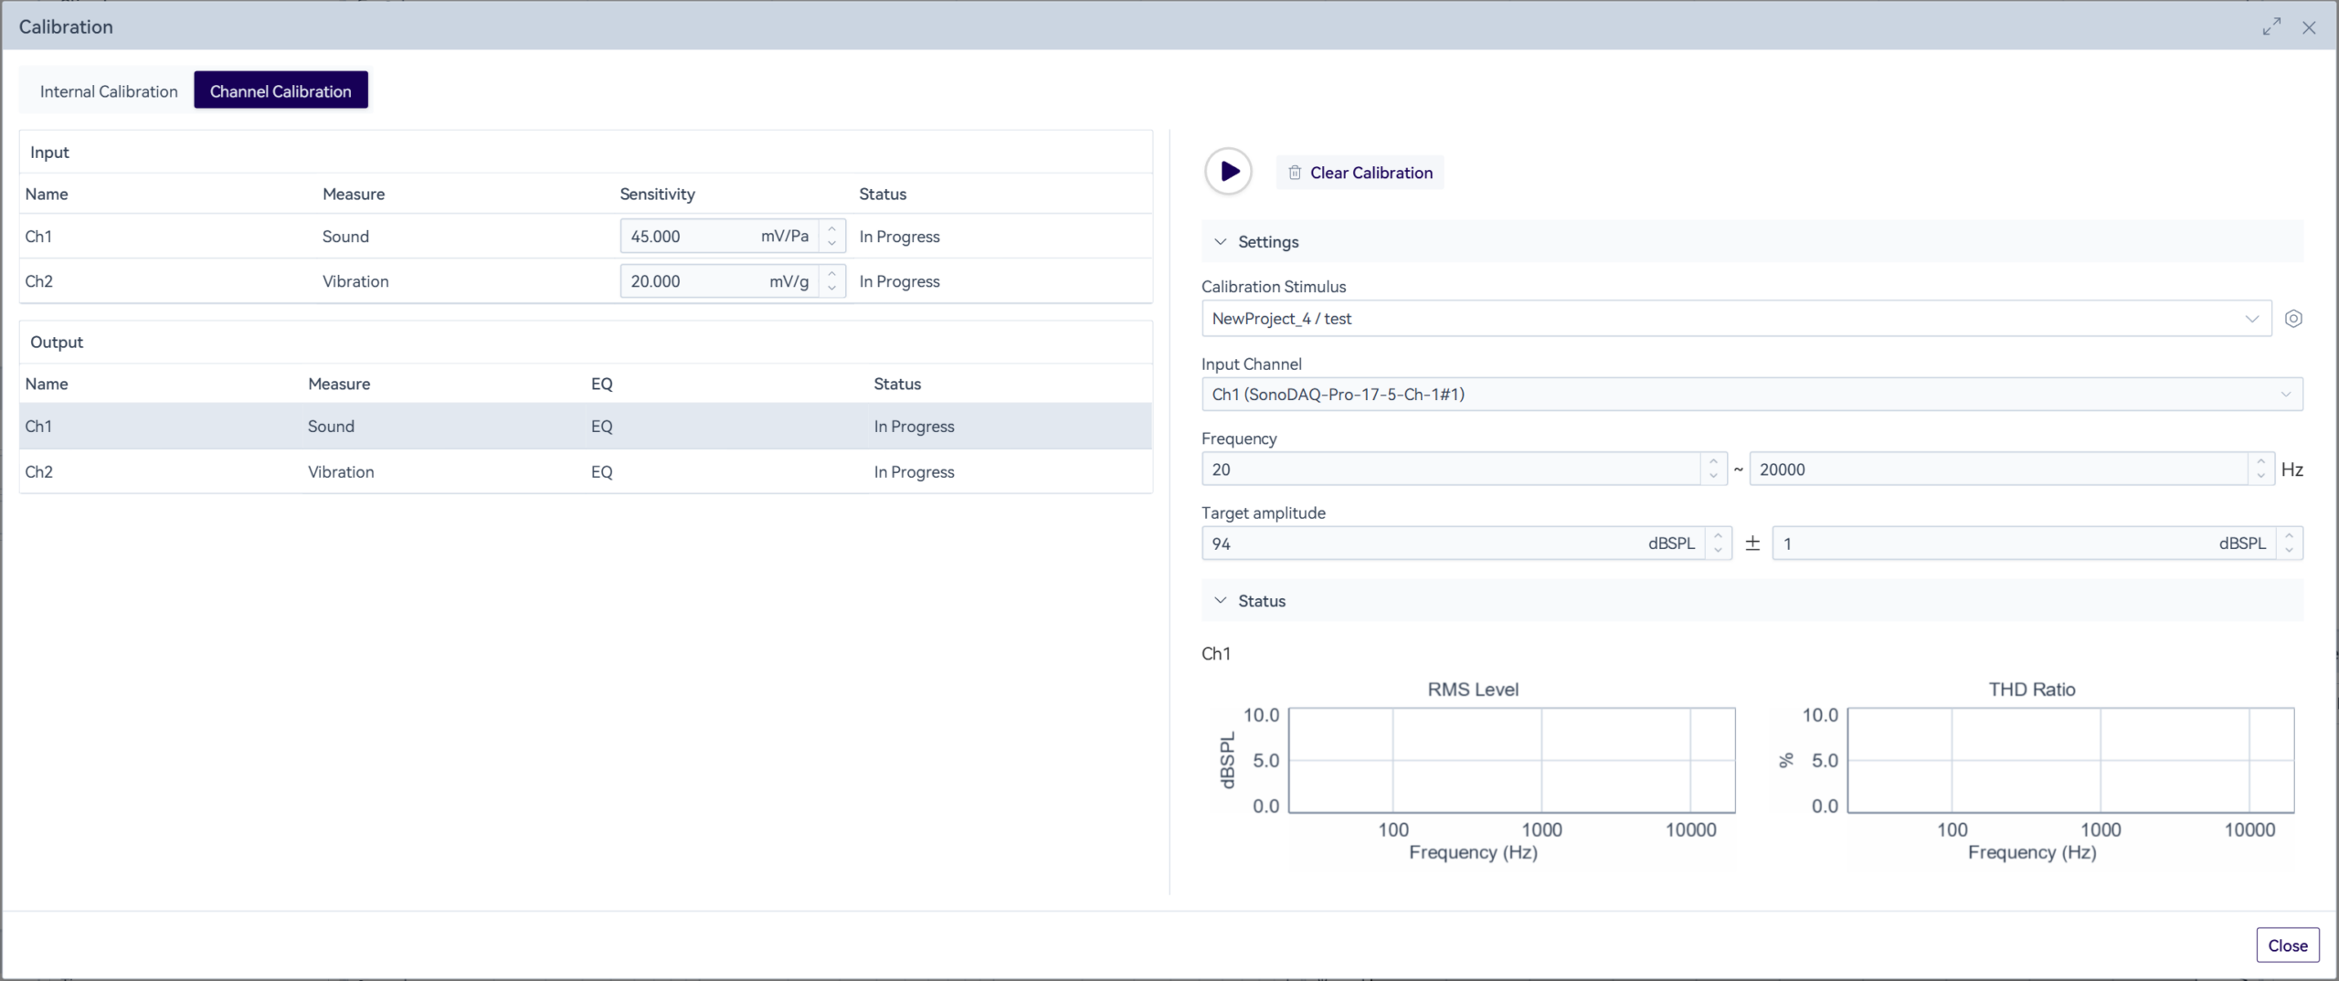Switch to Internal Calibration tab
Screen dimensions: 2339x981
click(x=109, y=91)
